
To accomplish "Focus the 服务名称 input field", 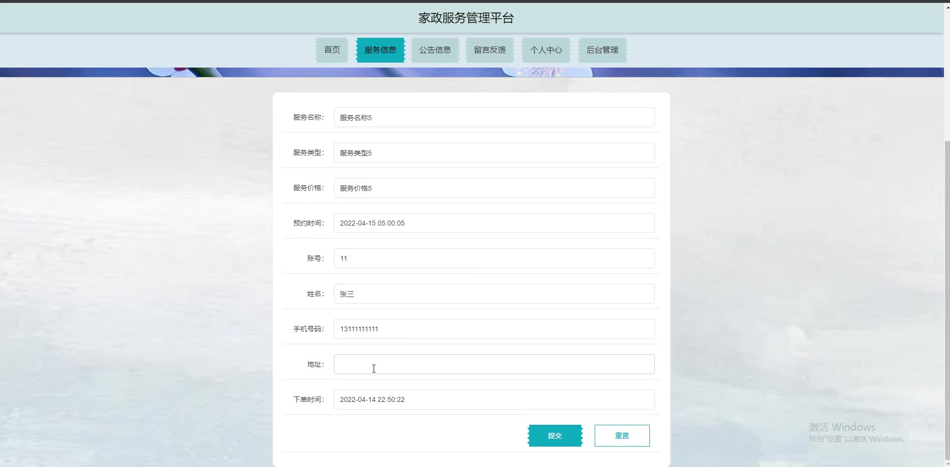I will 494,118.
